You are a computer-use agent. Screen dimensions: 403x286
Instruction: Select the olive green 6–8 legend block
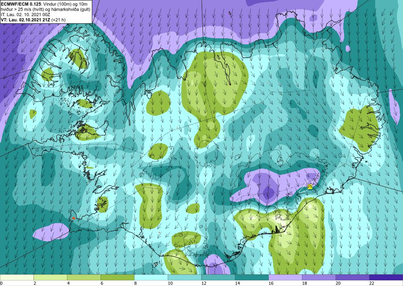tap(117, 277)
